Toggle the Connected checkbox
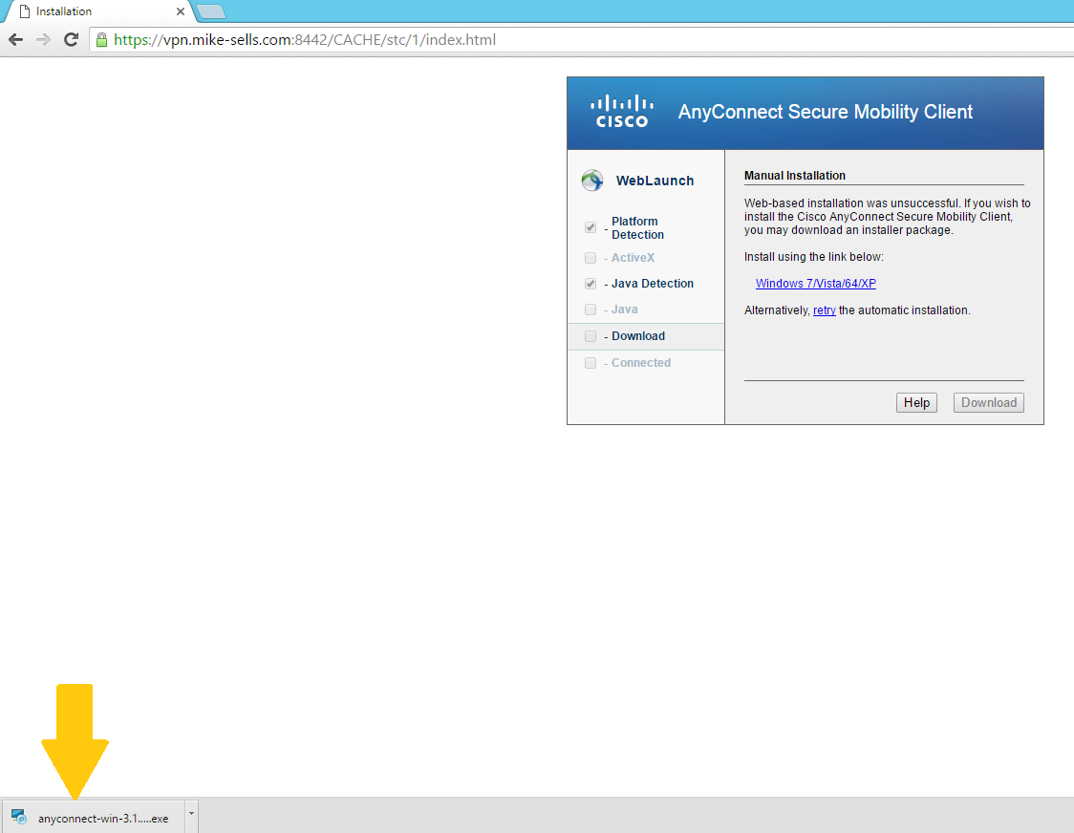The image size is (1074, 833). pos(591,363)
